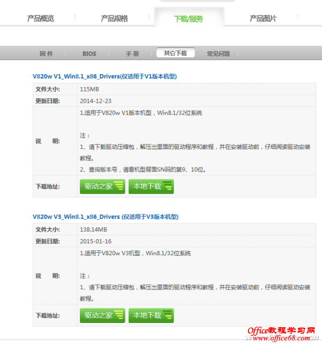
Task: Select the 其它下载 sub-tab
Action: click(x=175, y=53)
